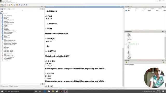Select file THE PYTHON.docx

click(8, 58)
